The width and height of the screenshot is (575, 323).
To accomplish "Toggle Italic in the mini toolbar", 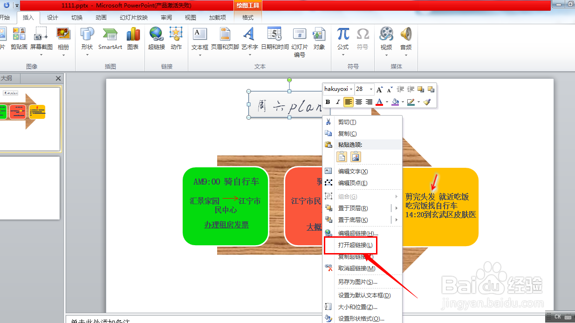I will 338,102.
